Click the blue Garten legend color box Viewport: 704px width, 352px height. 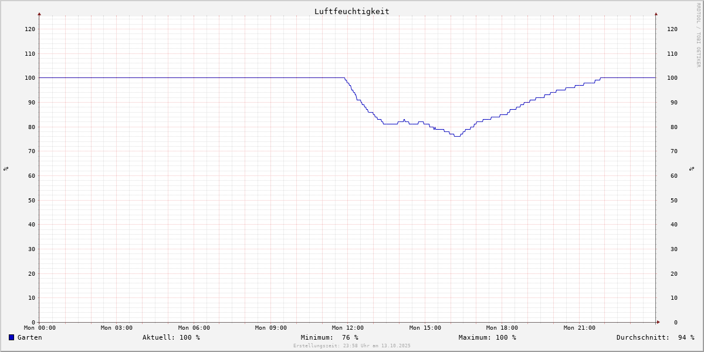11,337
